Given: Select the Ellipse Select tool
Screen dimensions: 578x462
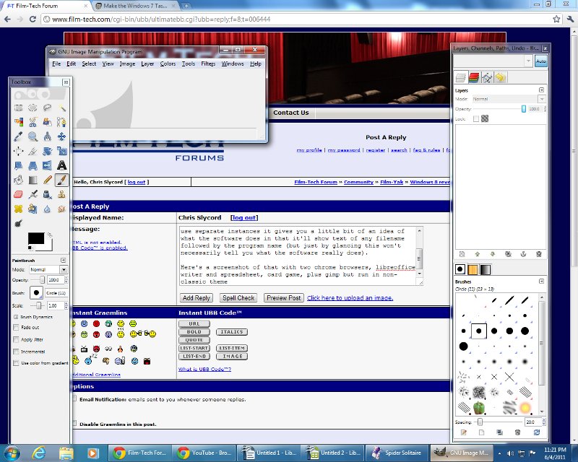Looking at the screenshot, I should [x=33, y=108].
